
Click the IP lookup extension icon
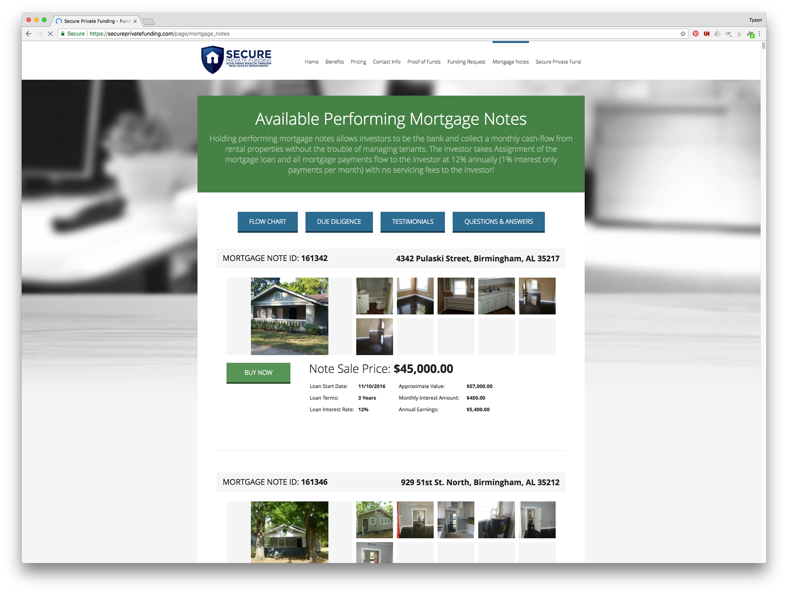pyautogui.click(x=728, y=34)
